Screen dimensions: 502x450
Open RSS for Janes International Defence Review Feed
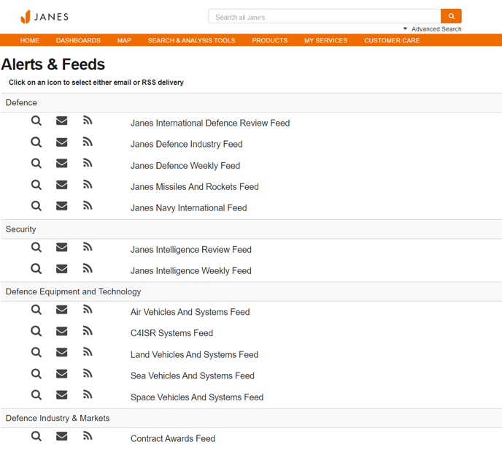(x=88, y=121)
